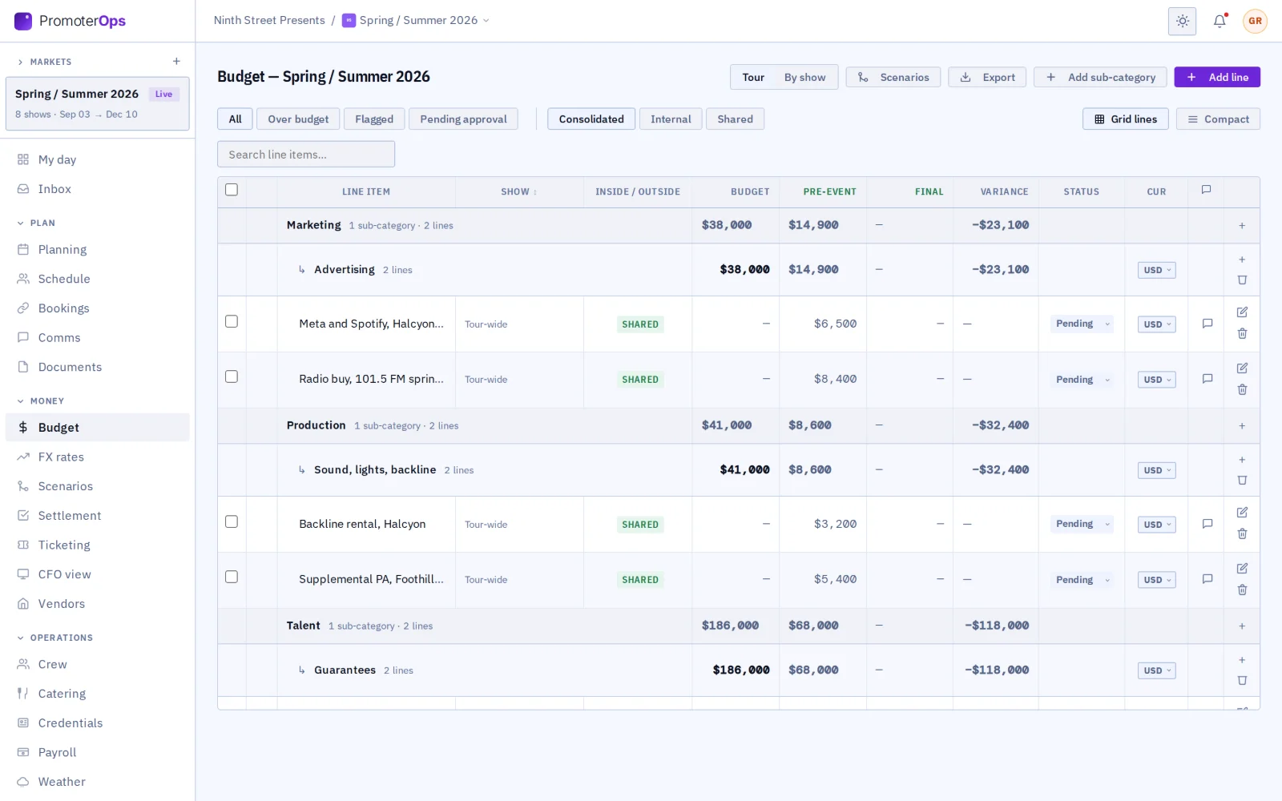Viewport: 1282px width, 801px height.
Task: Select the Internal budget view
Action: [671, 119]
